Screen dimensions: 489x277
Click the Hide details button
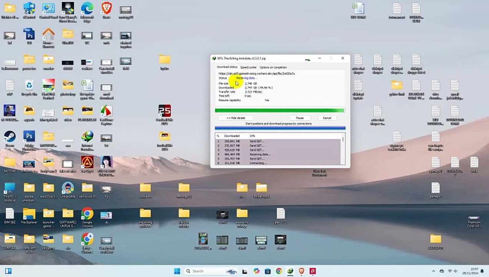point(236,118)
